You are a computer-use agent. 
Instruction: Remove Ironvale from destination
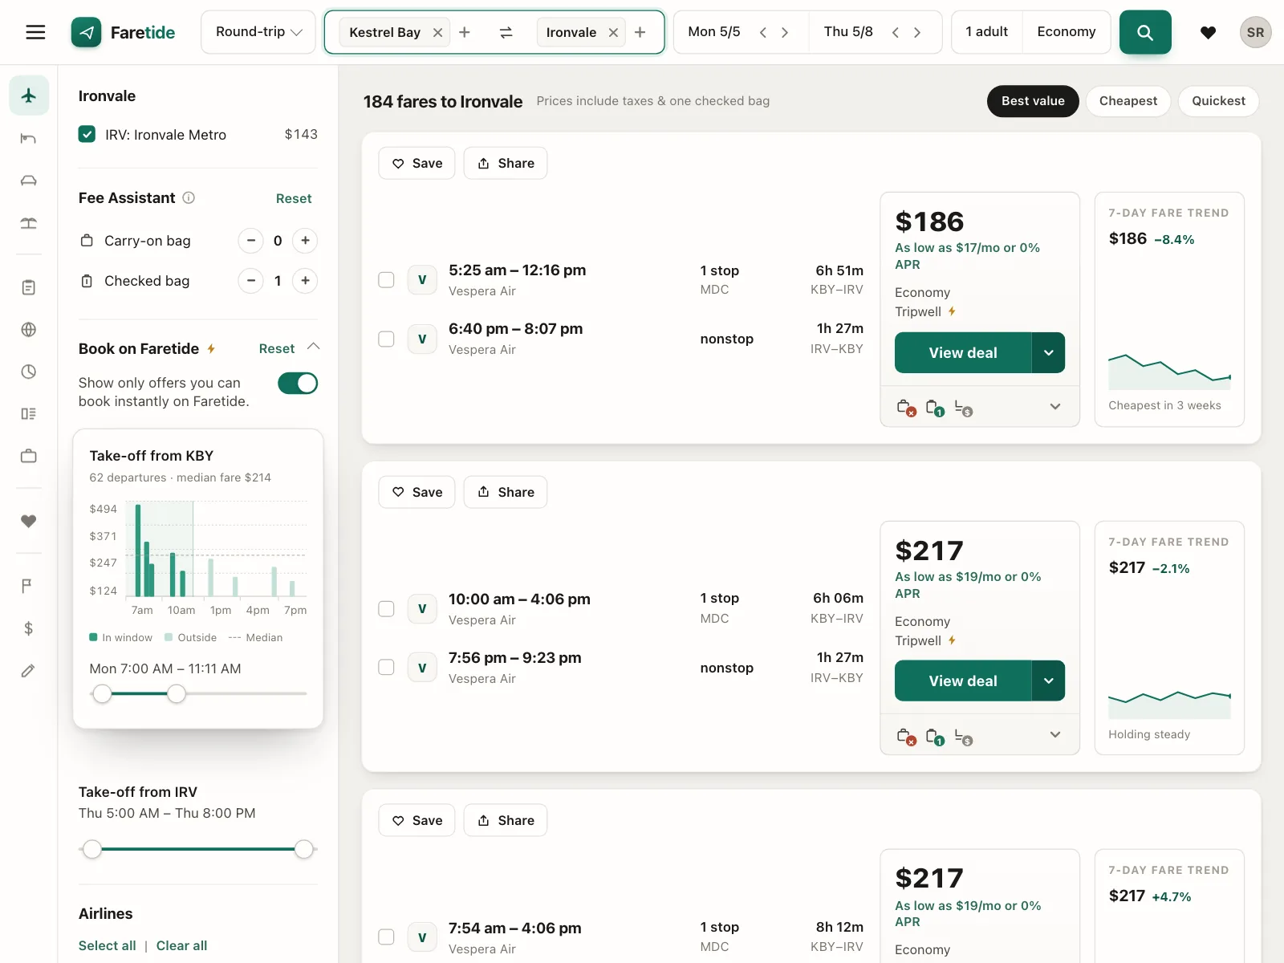click(x=613, y=33)
